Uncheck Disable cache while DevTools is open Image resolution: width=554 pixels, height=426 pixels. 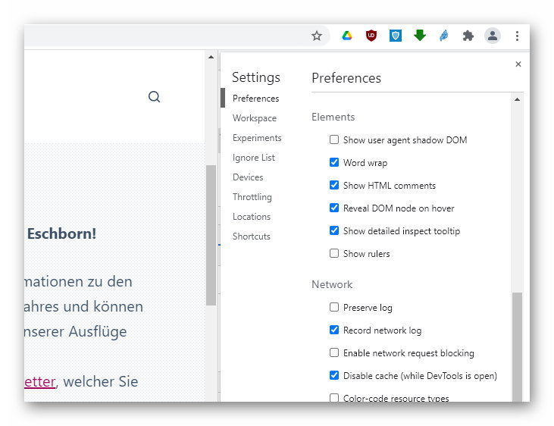point(334,376)
